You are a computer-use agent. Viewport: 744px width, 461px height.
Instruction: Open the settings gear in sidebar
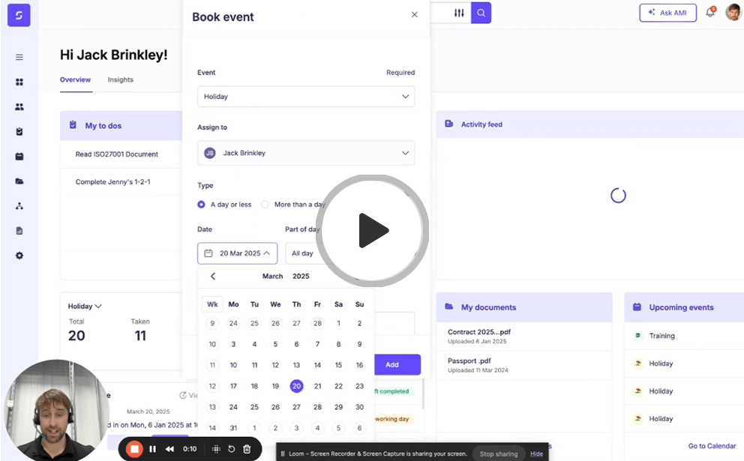(19, 256)
